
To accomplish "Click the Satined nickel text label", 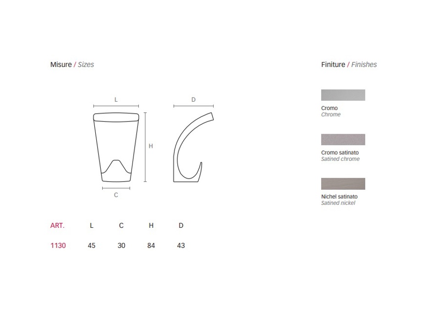I will point(338,203).
